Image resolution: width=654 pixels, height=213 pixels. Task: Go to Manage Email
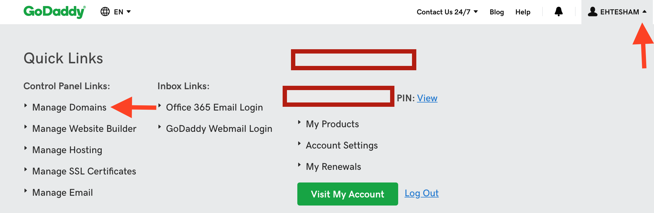click(x=63, y=193)
